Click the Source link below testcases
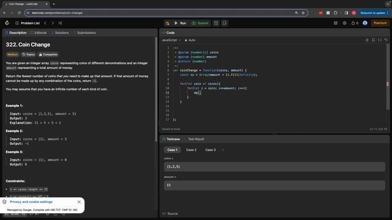Screen dimensions: 392x220 [170, 214]
